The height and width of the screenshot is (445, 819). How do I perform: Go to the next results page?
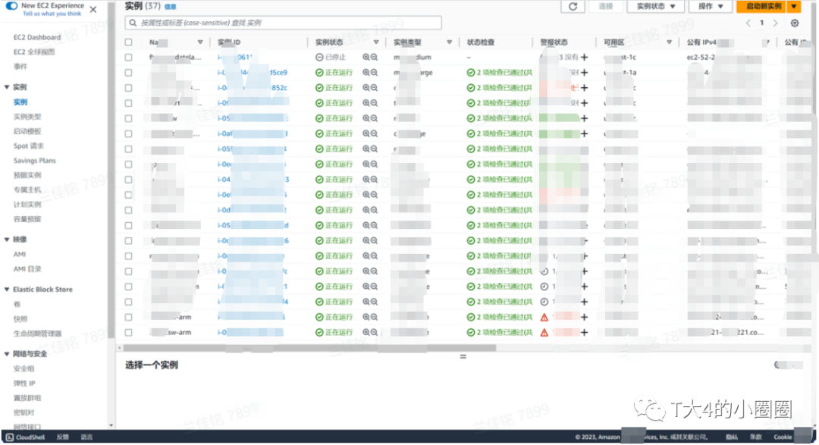point(775,23)
